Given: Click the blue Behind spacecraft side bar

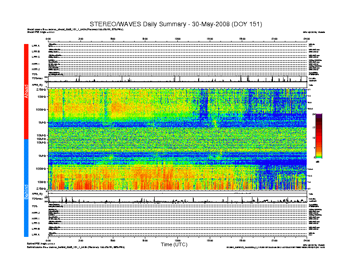Looking at the screenshot, I should [26, 188].
